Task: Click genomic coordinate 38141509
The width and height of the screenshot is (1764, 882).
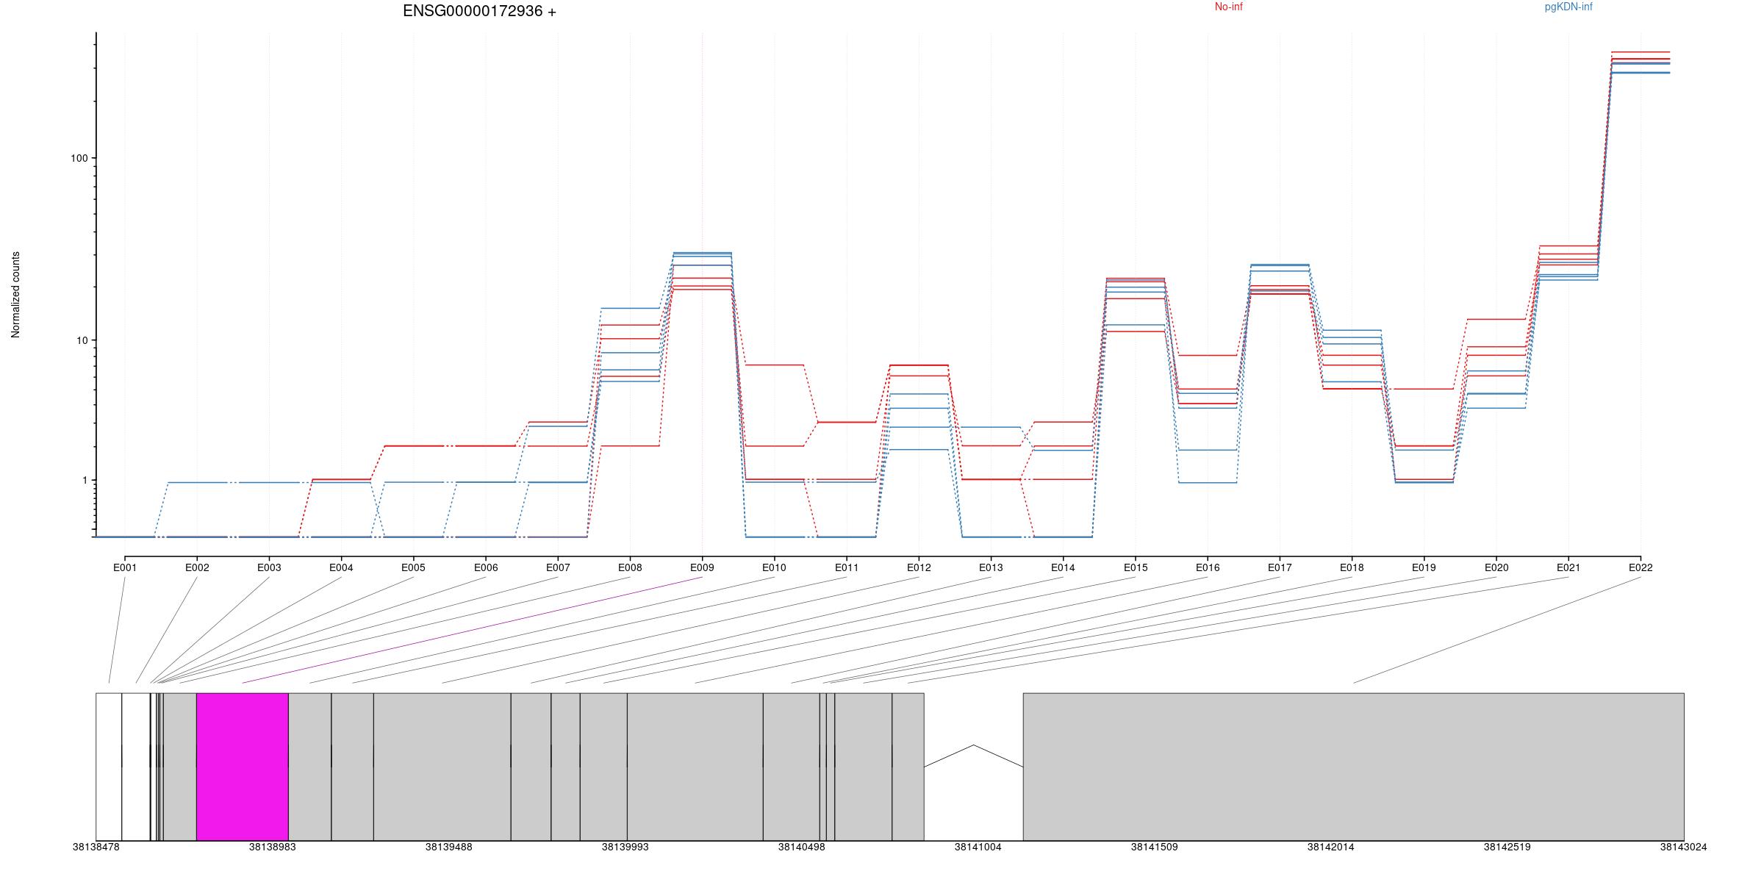Action: point(1155,847)
